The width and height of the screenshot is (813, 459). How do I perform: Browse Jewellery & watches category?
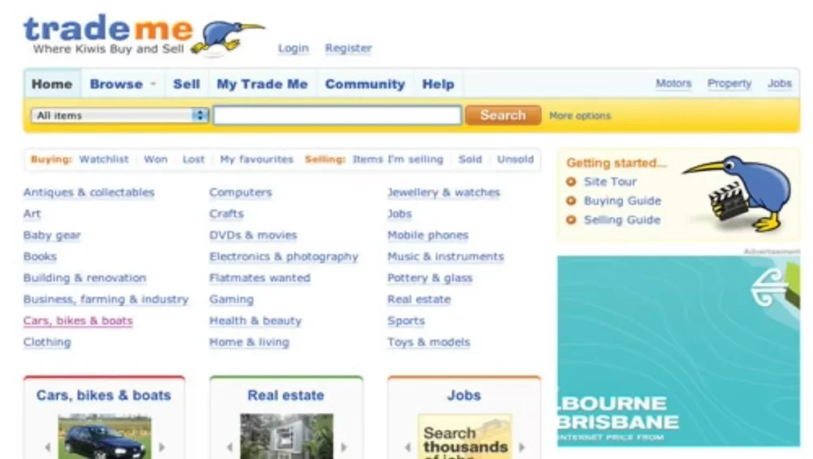pyautogui.click(x=444, y=192)
